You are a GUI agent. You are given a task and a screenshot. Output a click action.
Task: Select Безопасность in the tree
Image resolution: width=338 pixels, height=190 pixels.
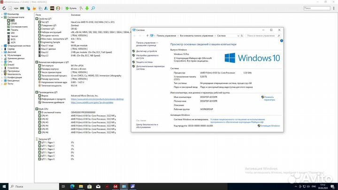[x=14, y=74]
